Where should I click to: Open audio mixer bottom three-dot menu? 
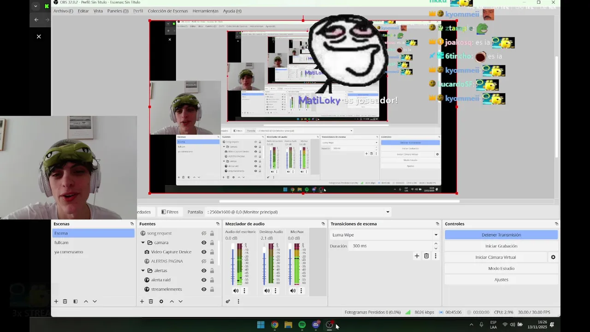click(238, 302)
